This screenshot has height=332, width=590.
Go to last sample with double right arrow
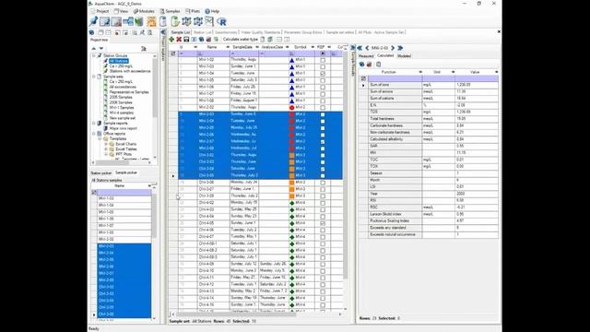(400, 48)
